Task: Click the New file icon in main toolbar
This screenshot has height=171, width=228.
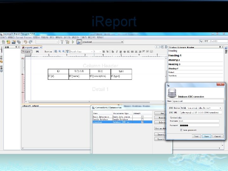Action: [3, 42]
